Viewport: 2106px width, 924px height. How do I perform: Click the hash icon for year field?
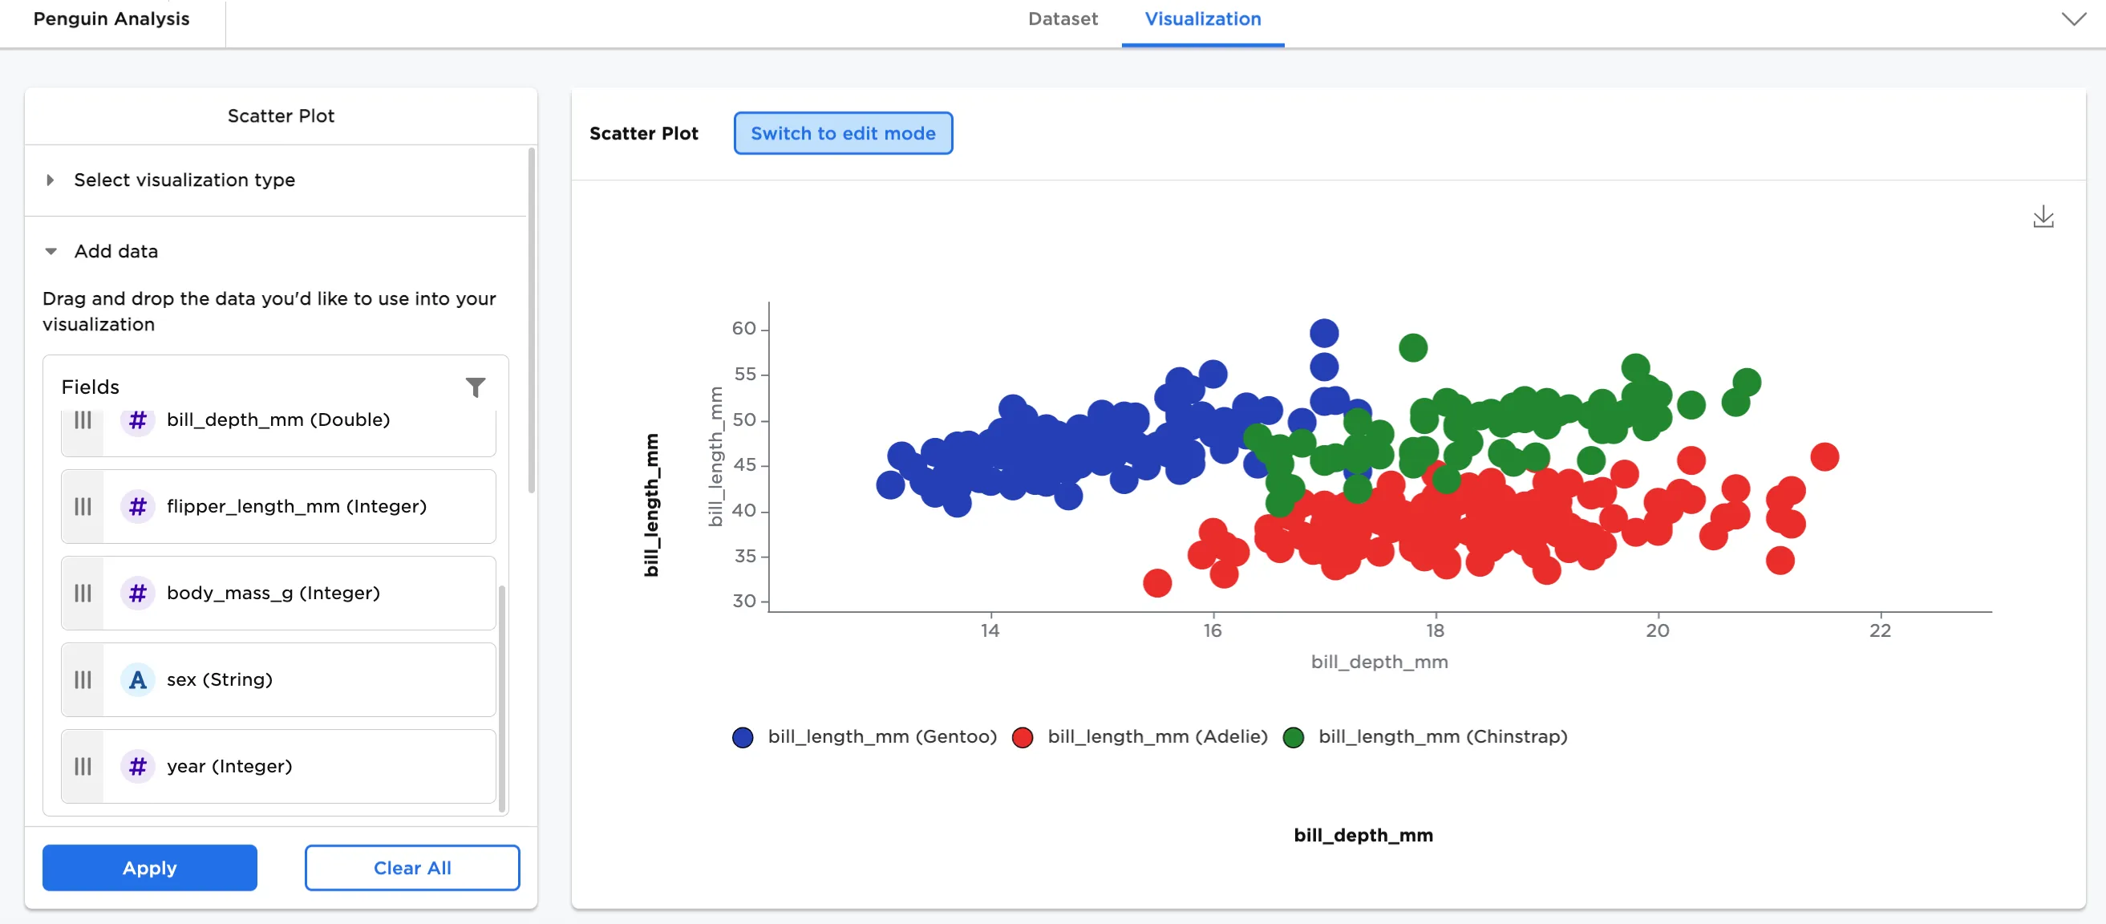[x=137, y=766]
